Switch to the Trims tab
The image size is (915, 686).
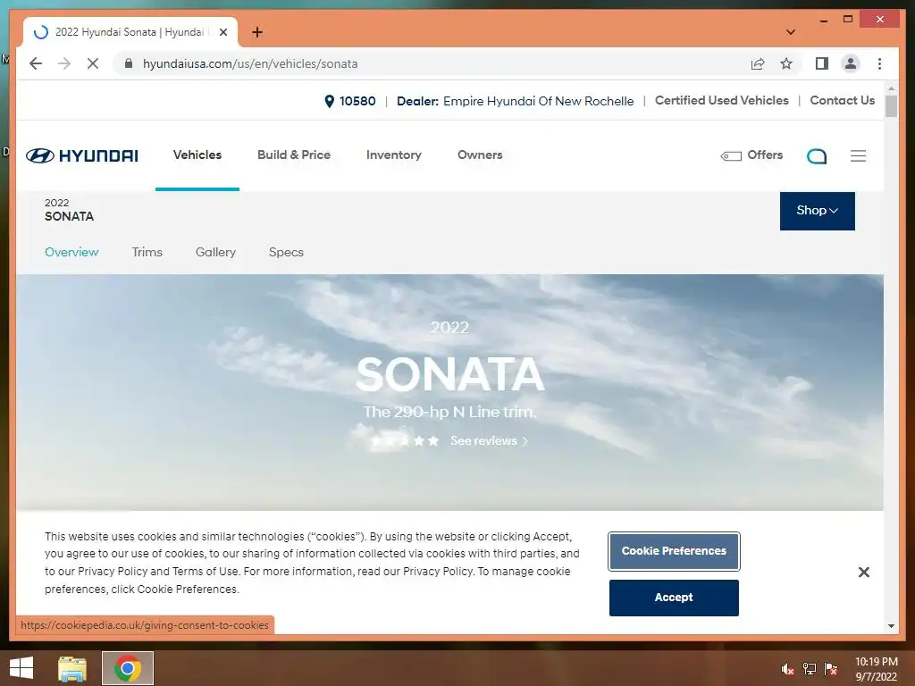coord(147,252)
